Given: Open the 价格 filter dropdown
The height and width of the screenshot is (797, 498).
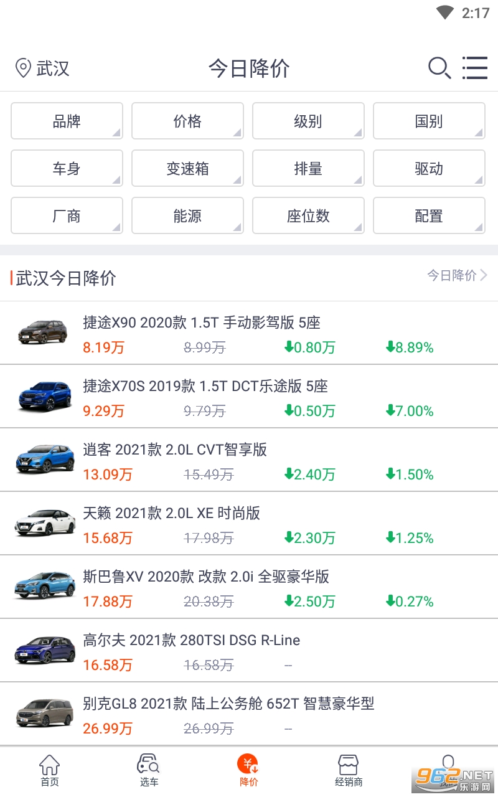Looking at the screenshot, I should (x=187, y=121).
